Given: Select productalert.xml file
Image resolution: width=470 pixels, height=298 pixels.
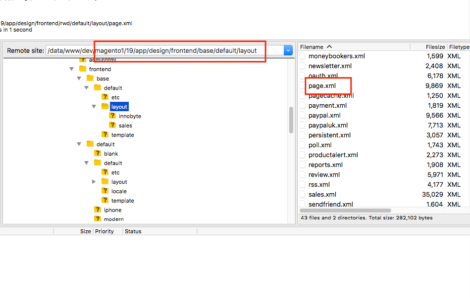Looking at the screenshot, I should pos(333,155).
